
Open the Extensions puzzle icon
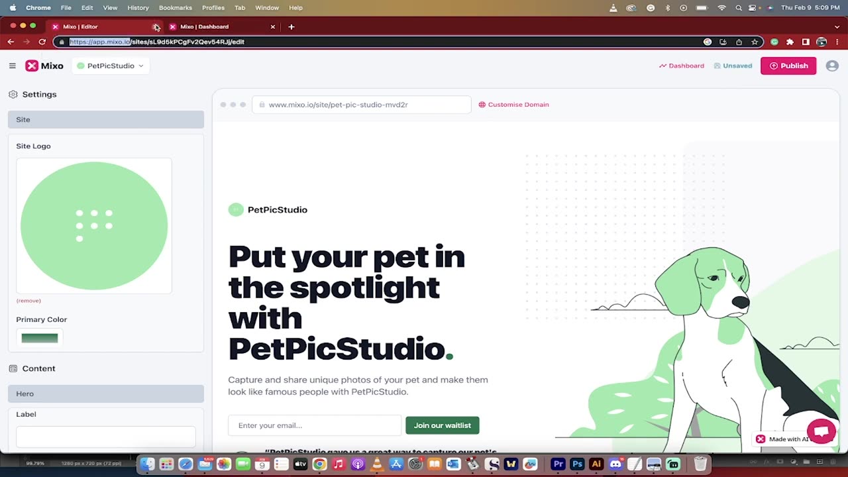790,42
